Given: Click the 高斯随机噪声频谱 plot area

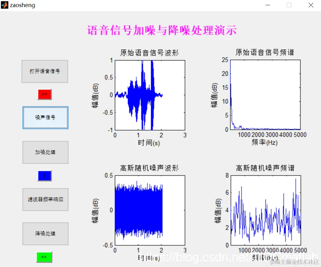Looking at the screenshot, I should pos(266,210).
